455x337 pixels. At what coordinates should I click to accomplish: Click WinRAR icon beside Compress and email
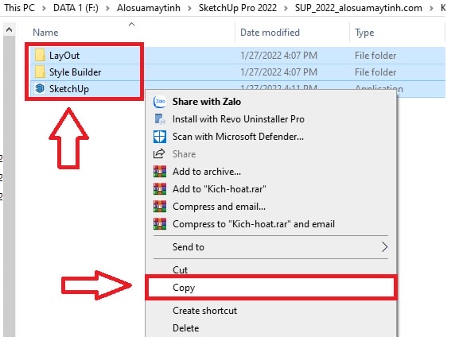point(160,206)
